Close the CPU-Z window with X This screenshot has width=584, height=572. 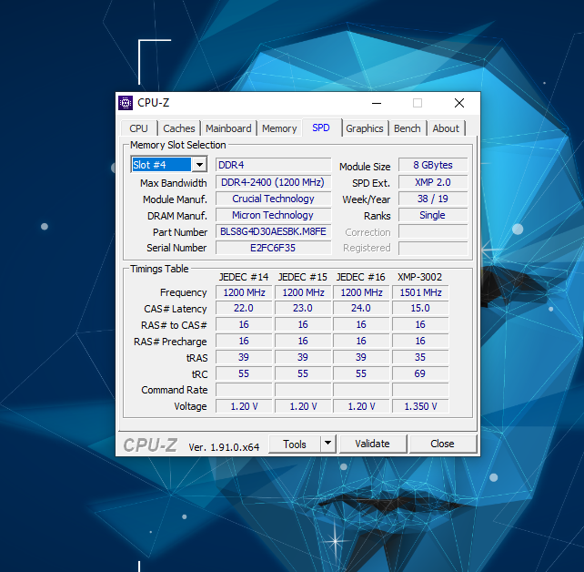coord(459,103)
